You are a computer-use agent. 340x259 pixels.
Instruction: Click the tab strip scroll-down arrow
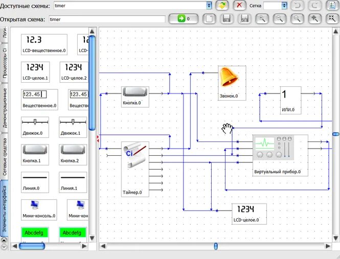(x=4, y=247)
